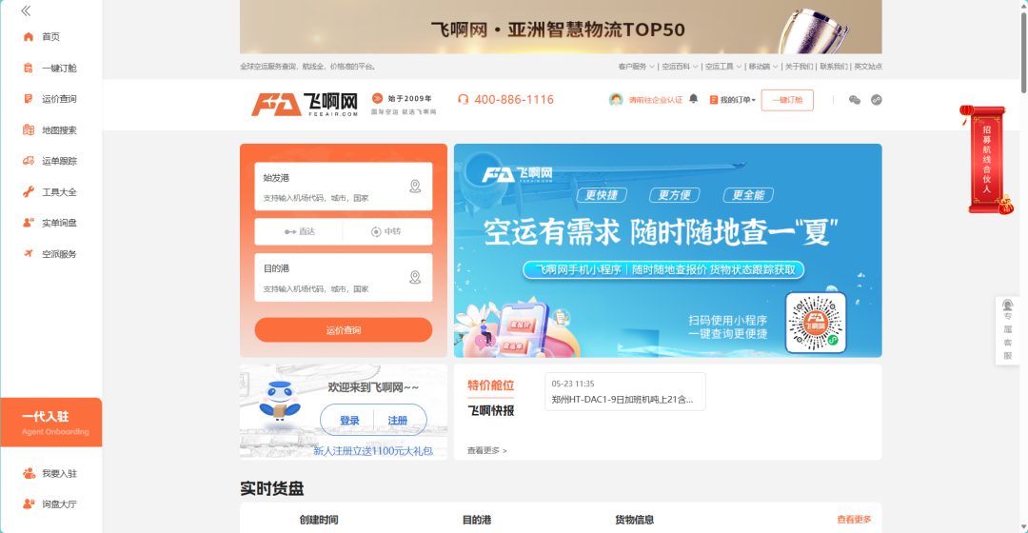This screenshot has height=533, width=1028.
Task: Click the outlined 一键订舱 header button
Action: [x=787, y=100]
